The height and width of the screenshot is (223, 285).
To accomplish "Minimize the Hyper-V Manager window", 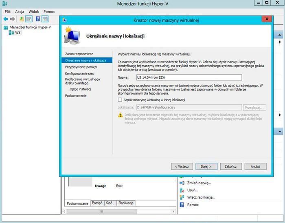I will click(x=258, y=3).
